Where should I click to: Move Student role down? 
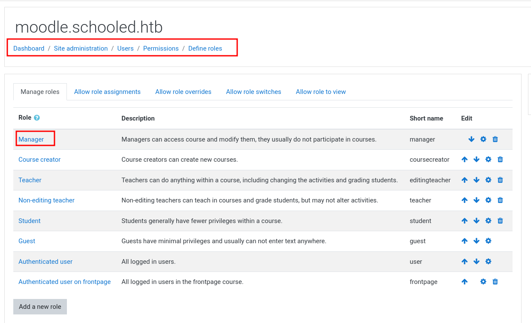[477, 220]
